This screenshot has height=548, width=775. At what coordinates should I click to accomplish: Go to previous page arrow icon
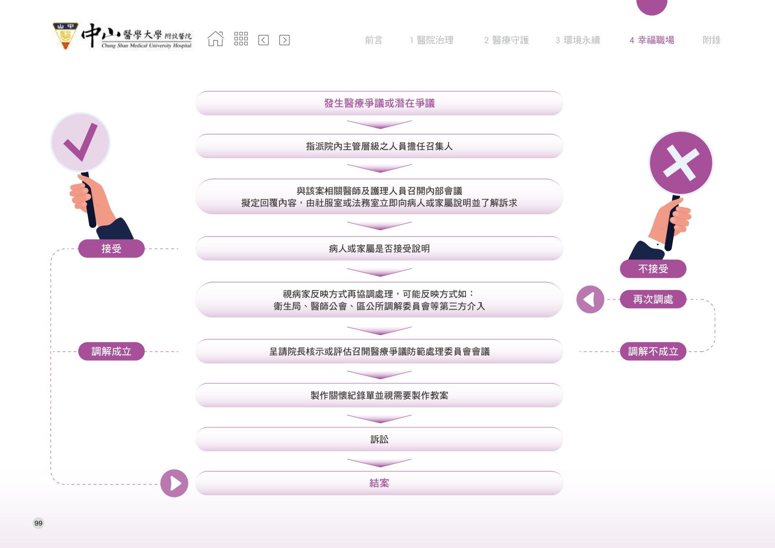tap(264, 40)
